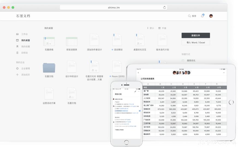Open the 石墨表格 spreadsheet file
This screenshot has width=238, height=147.
[x=49, y=44]
